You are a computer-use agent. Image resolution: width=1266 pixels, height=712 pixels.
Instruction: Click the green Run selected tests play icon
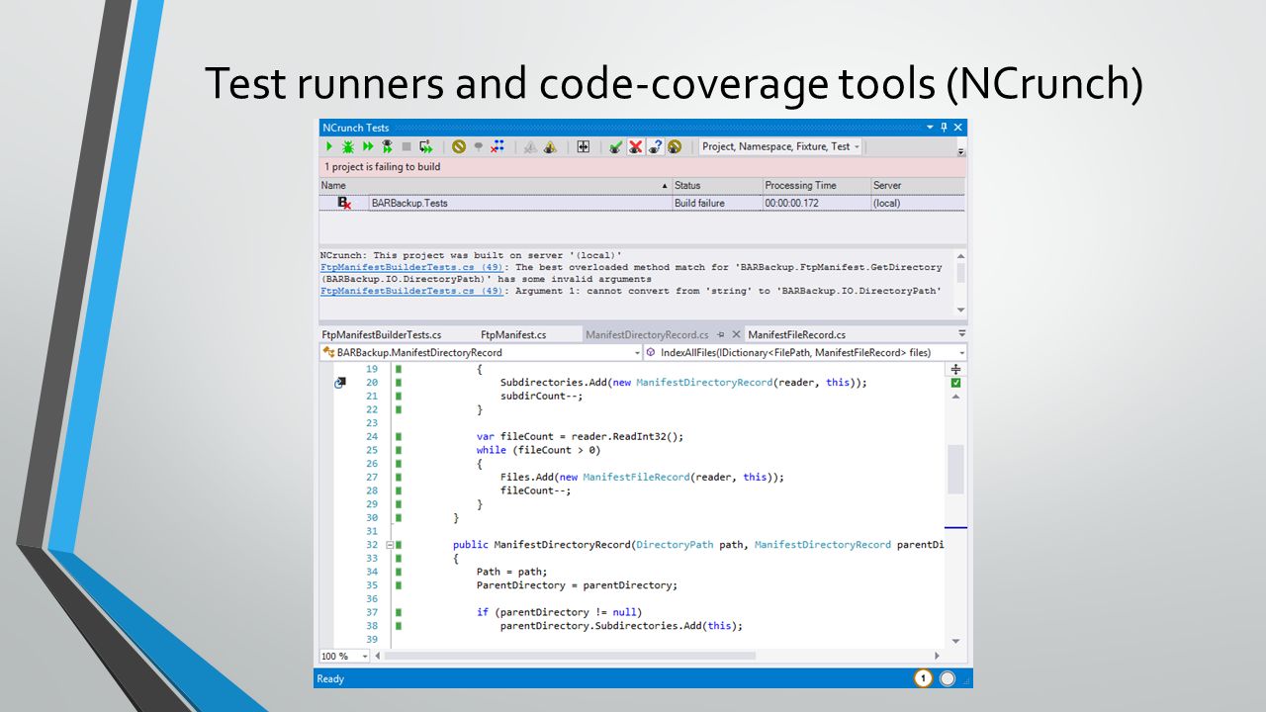[329, 146]
